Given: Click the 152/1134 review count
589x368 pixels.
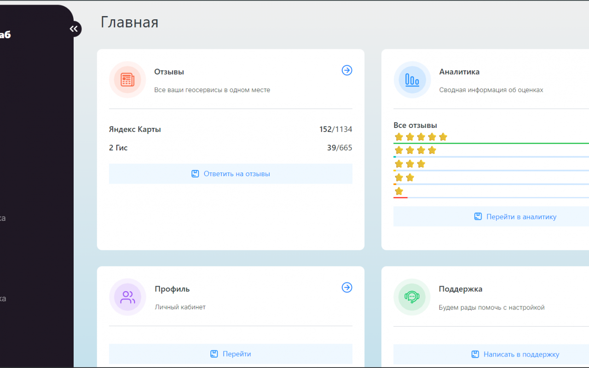Looking at the screenshot, I should 335,129.
